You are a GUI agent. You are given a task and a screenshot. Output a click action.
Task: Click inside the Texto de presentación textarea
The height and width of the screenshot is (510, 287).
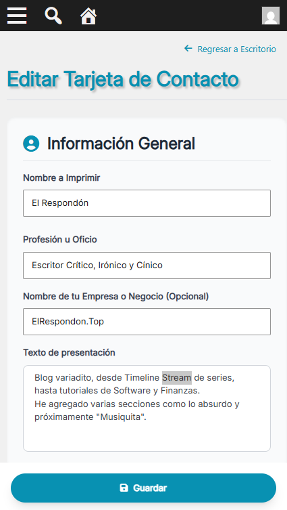pos(147,408)
